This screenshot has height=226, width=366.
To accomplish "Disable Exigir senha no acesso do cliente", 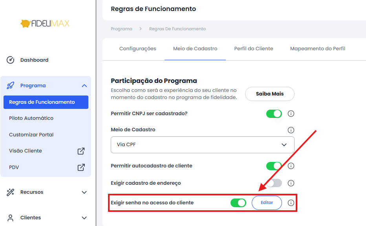I will pyautogui.click(x=238, y=203).
